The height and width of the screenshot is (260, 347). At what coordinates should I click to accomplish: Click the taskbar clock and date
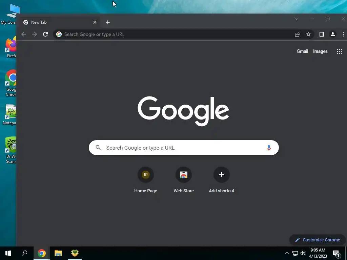tap(318, 253)
